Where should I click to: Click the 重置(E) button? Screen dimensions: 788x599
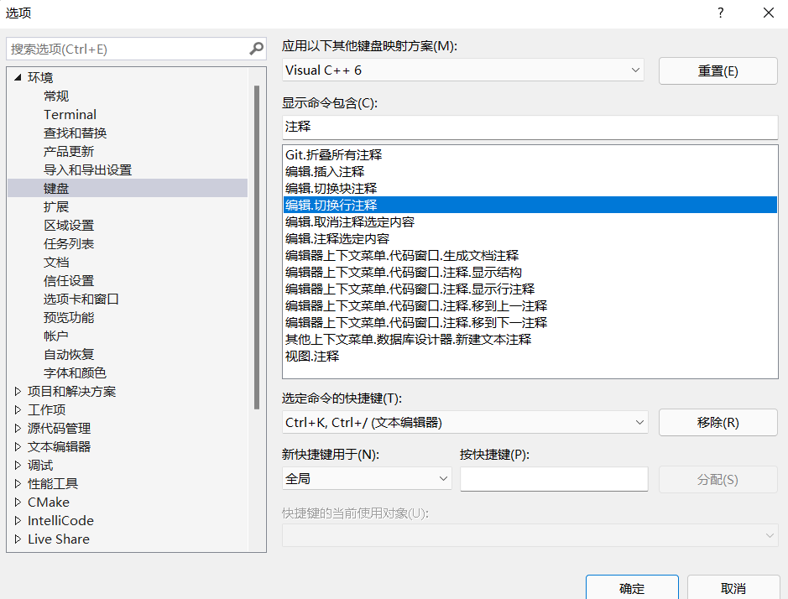pyautogui.click(x=718, y=70)
